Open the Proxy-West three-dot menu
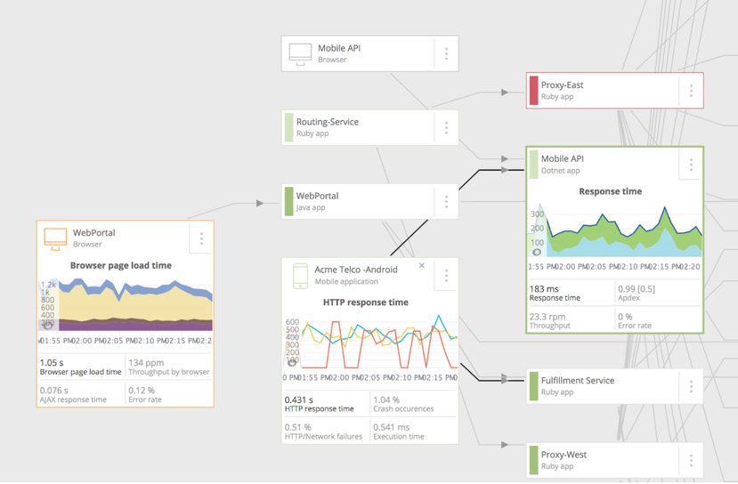 [691, 460]
